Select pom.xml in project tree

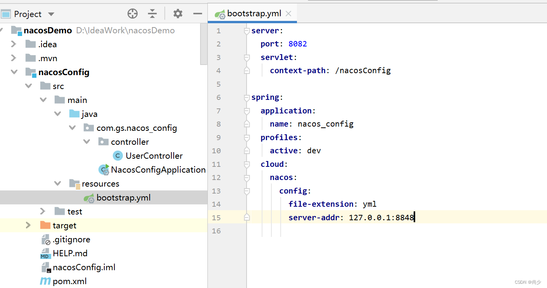point(70,281)
